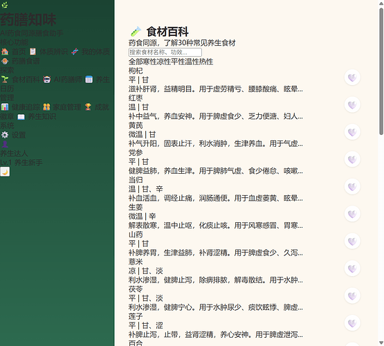Open the 山药 ingredient entry
This screenshot has width=384, height=346.
[136, 235]
